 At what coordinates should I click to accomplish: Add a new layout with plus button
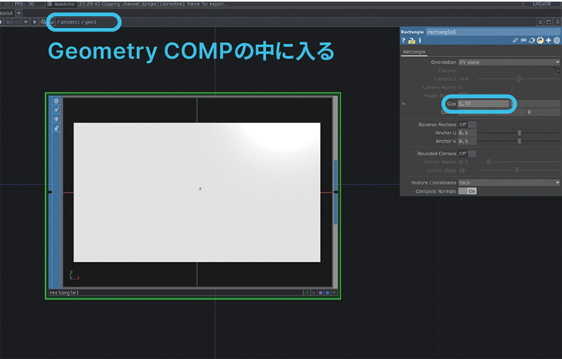tap(19, 13)
